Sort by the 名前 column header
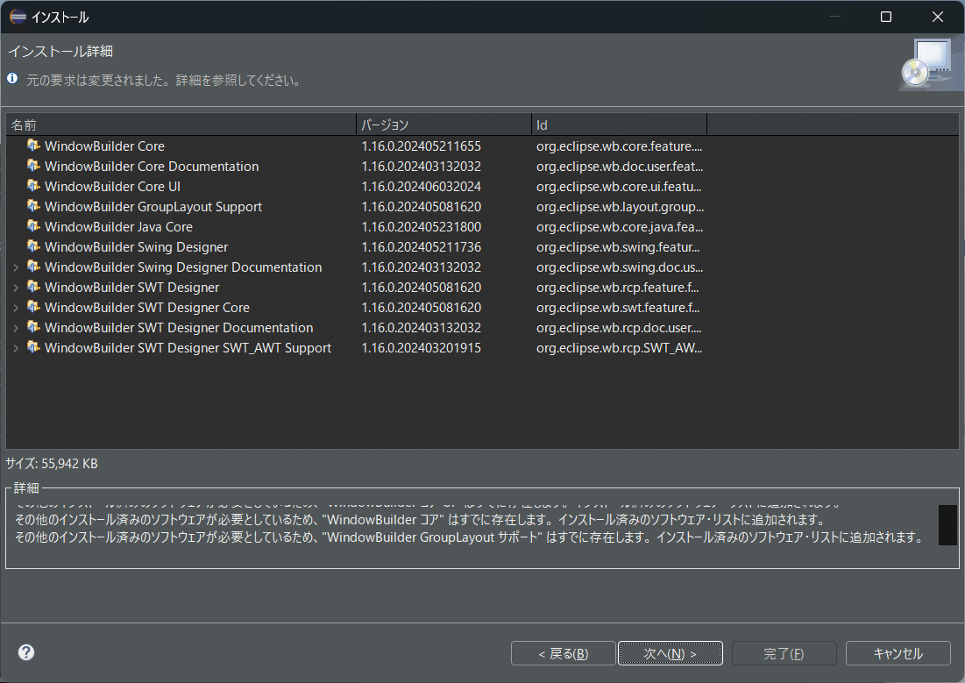 point(181,125)
